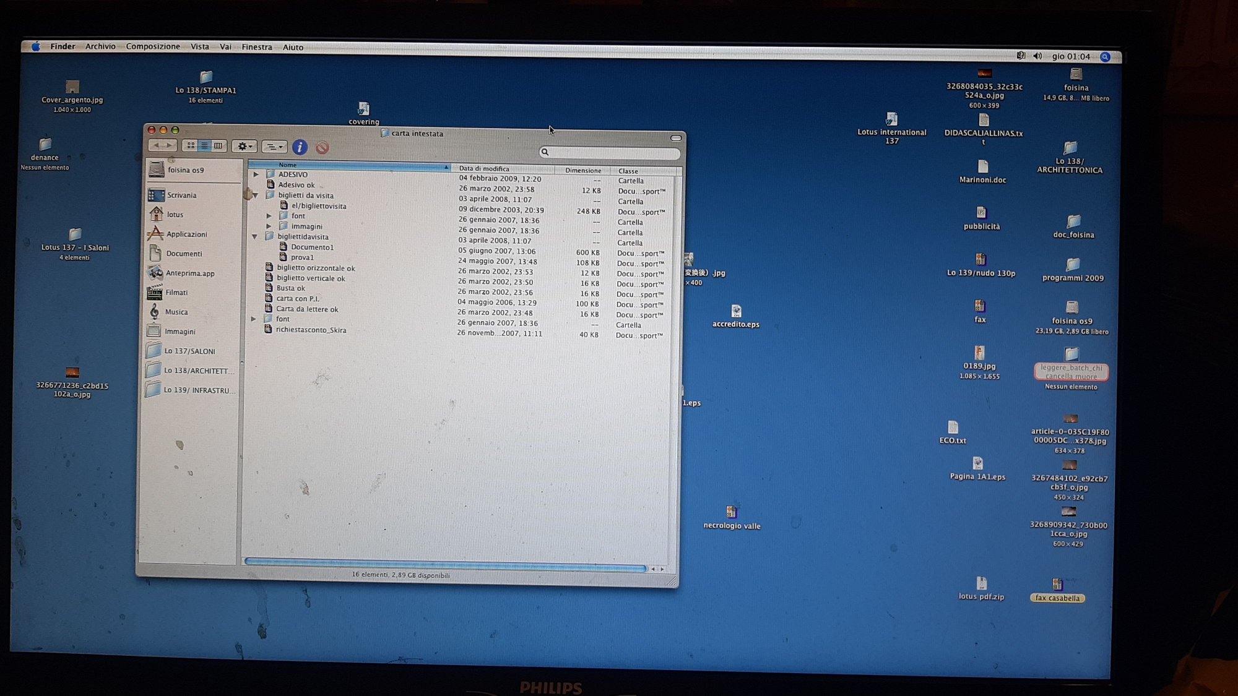Image resolution: width=1238 pixels, height=696 pixels.
Task: Collapse the bigliettidavisita folder
Action: 254,236
